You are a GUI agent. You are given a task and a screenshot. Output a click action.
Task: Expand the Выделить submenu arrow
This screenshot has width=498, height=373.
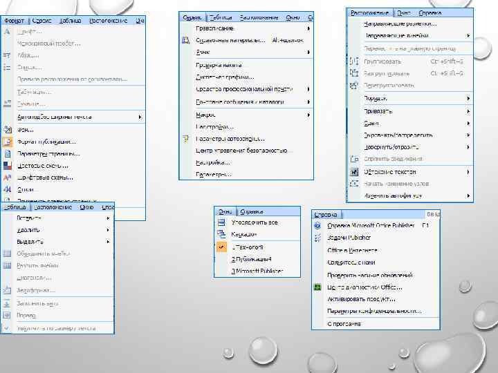coord(108,242)
